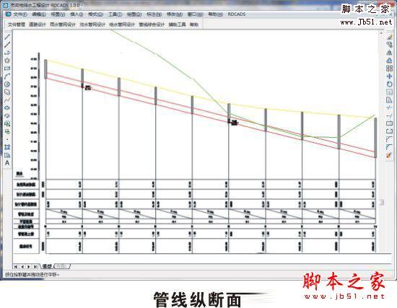Open the 修改(M) menu
The height and width of the screenshot is (308, 397).
coord(175,14)
